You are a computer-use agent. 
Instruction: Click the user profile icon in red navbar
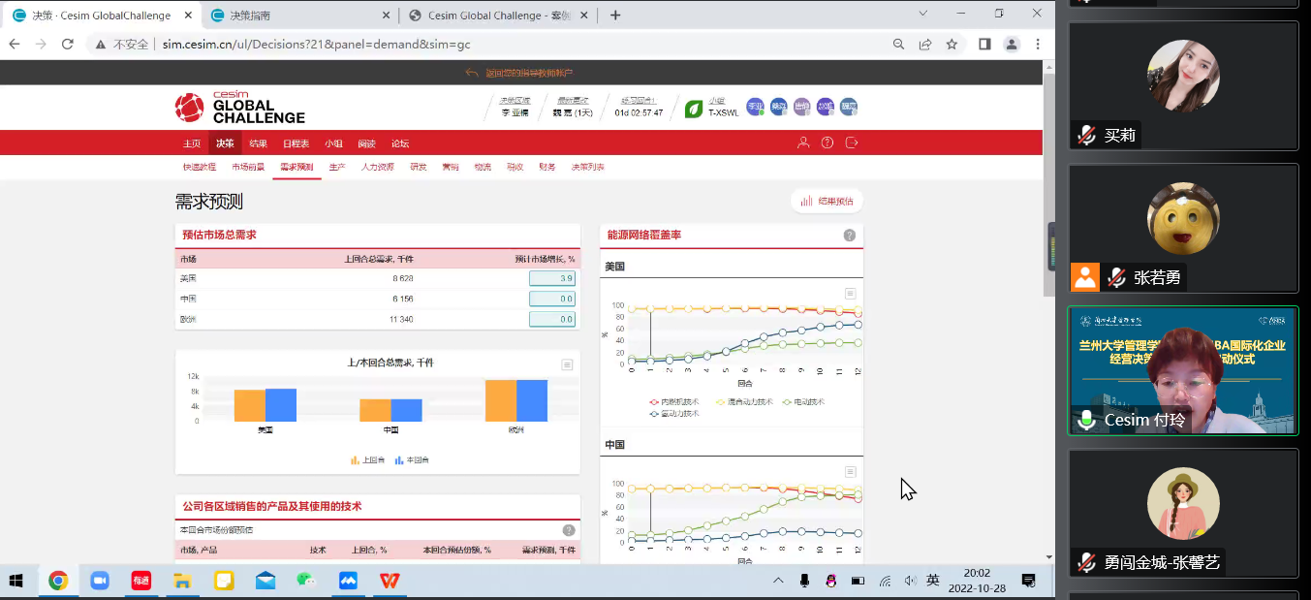pyautogui.click(x=803, y=142)
